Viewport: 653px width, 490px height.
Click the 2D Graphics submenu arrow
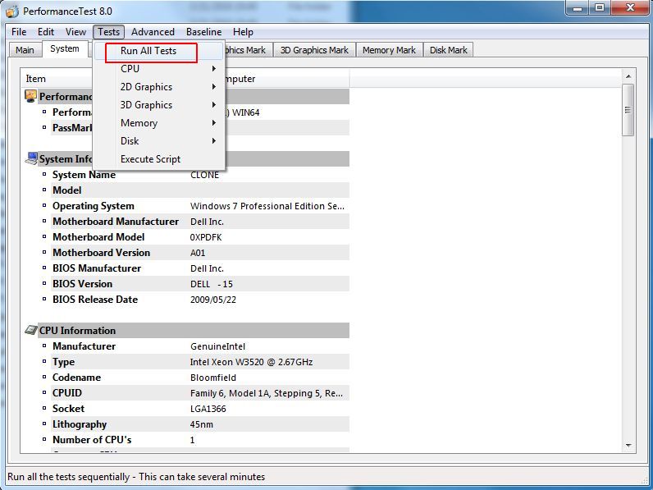tap(213, 87)
